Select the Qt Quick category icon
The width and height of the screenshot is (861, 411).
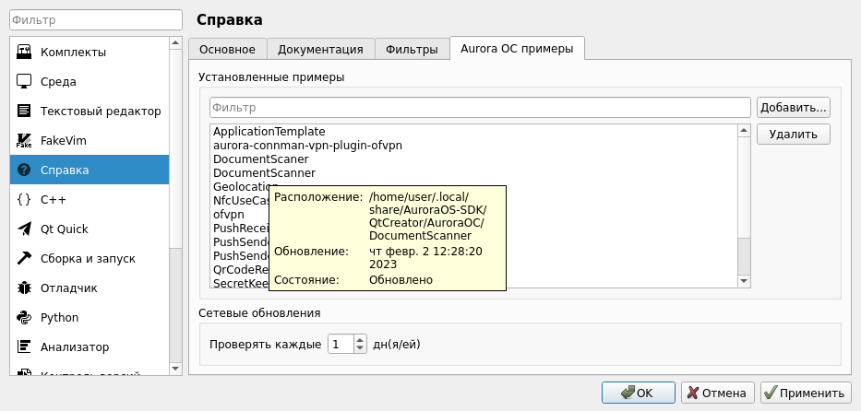25,229
